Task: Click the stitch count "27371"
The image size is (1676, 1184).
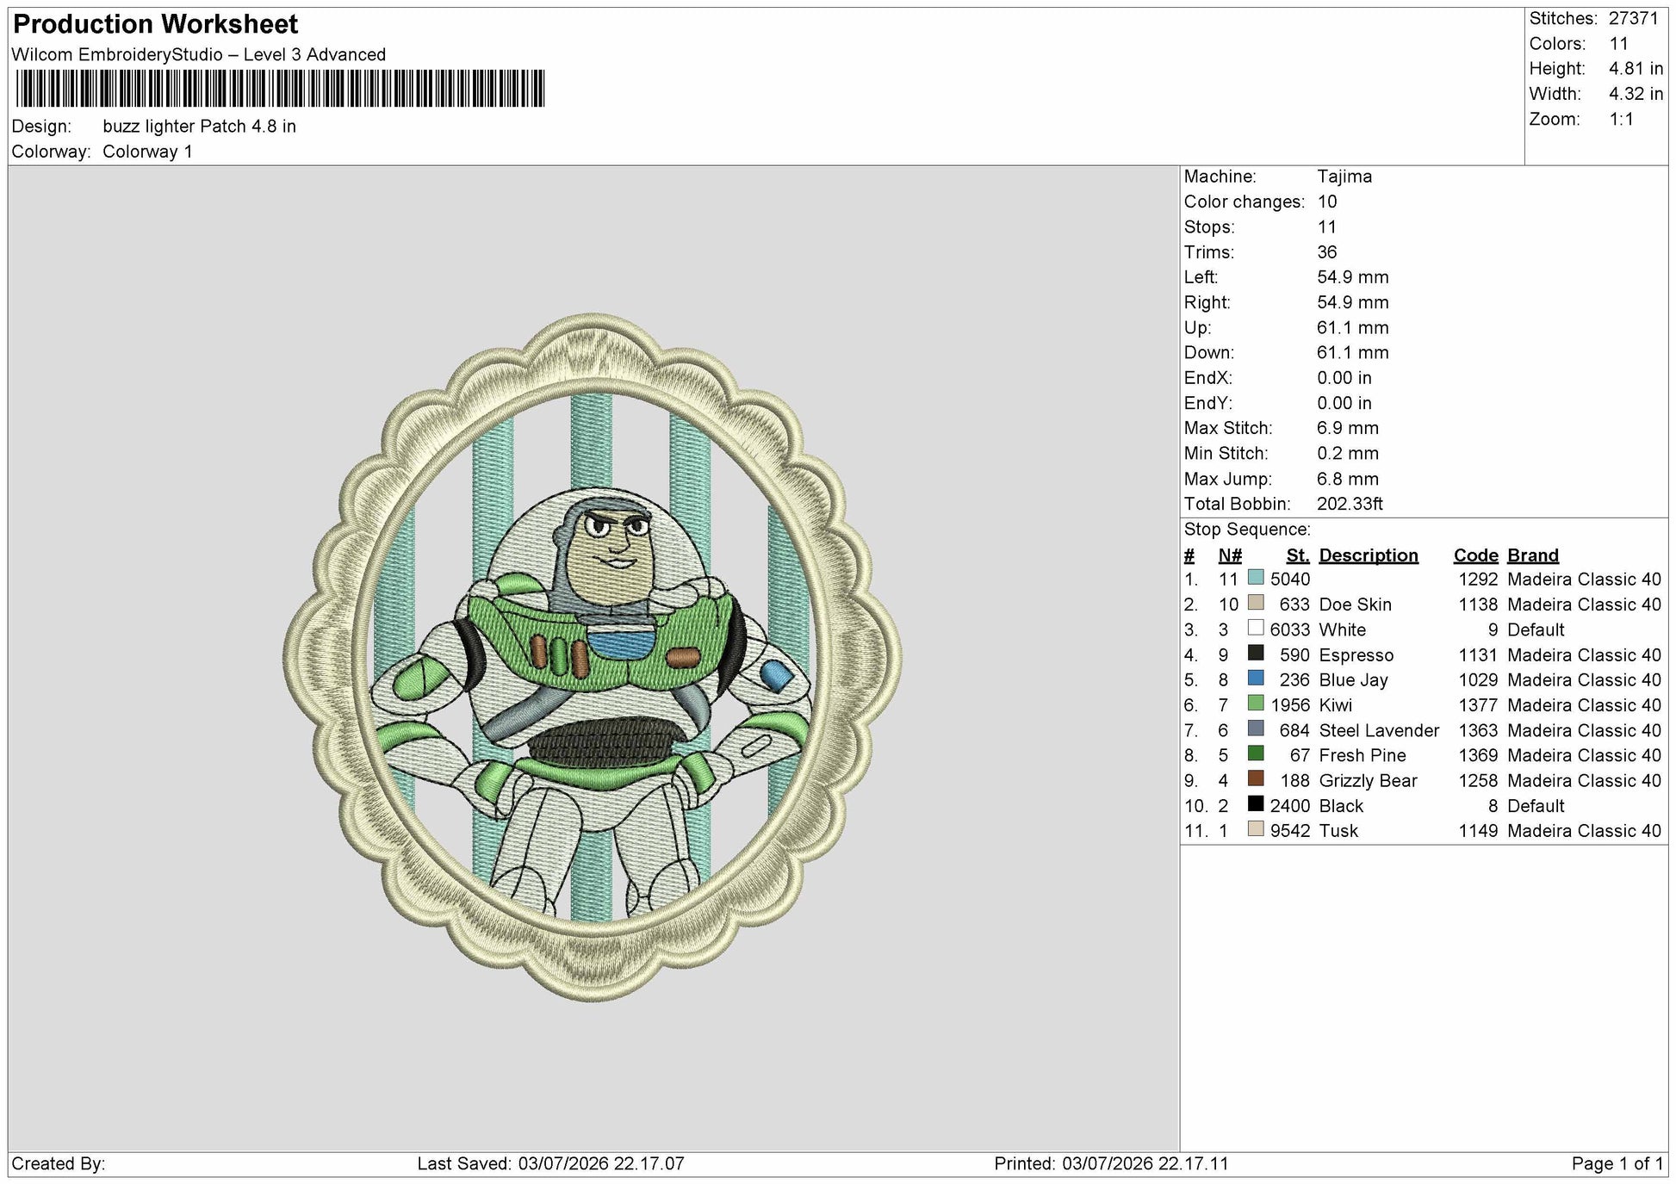Action: [1634, 19]
